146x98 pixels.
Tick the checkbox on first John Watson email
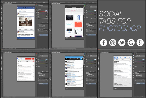(x=131, y=63)
